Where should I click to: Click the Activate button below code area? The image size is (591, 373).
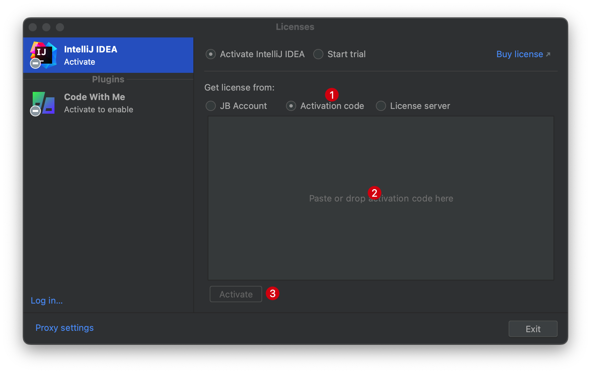236,294
